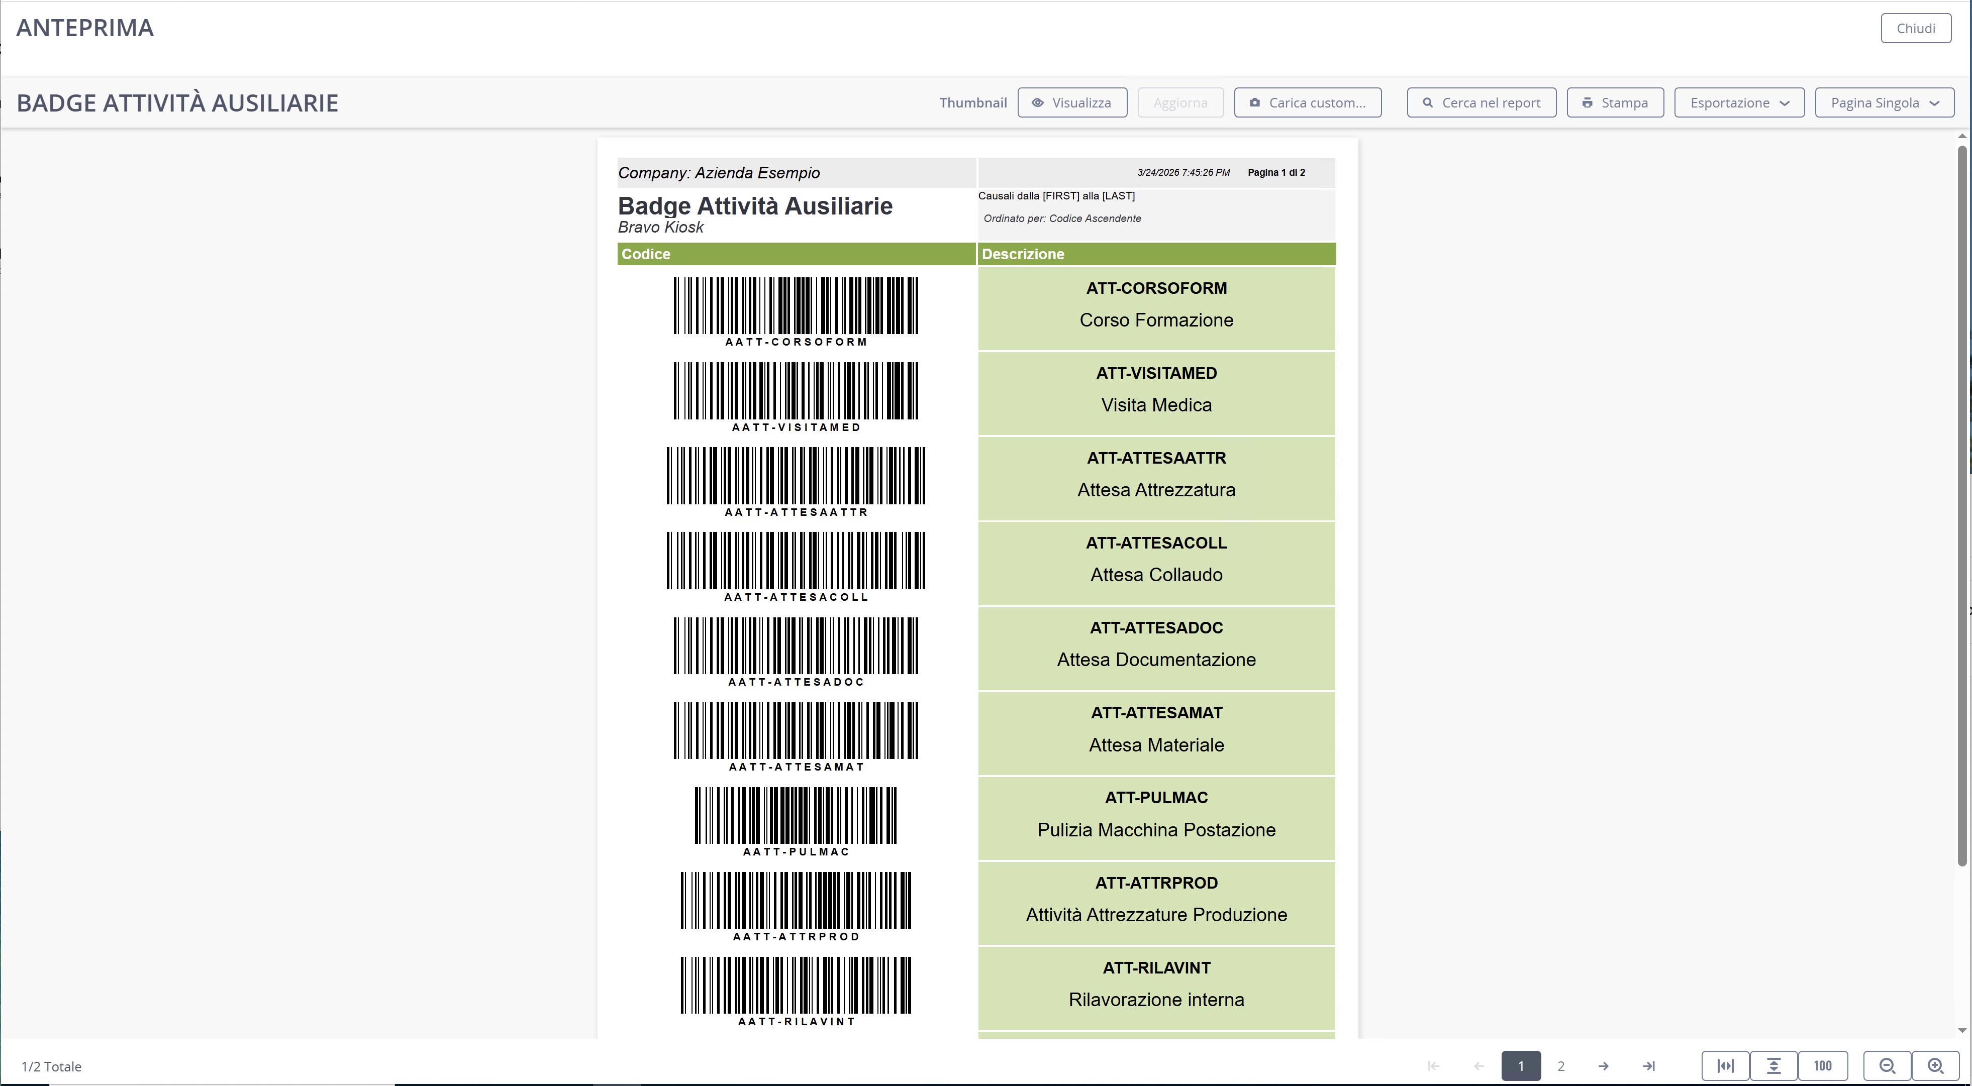1972x1086 pixels.
Task: Select 'Attività Attrezzature Produzione' text
Action: pos(1156,915)
